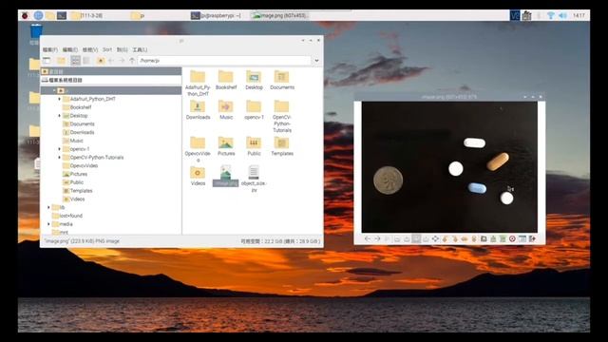Select Music folder in icon view
Screen dimensions: 608x342
[226, 110]
